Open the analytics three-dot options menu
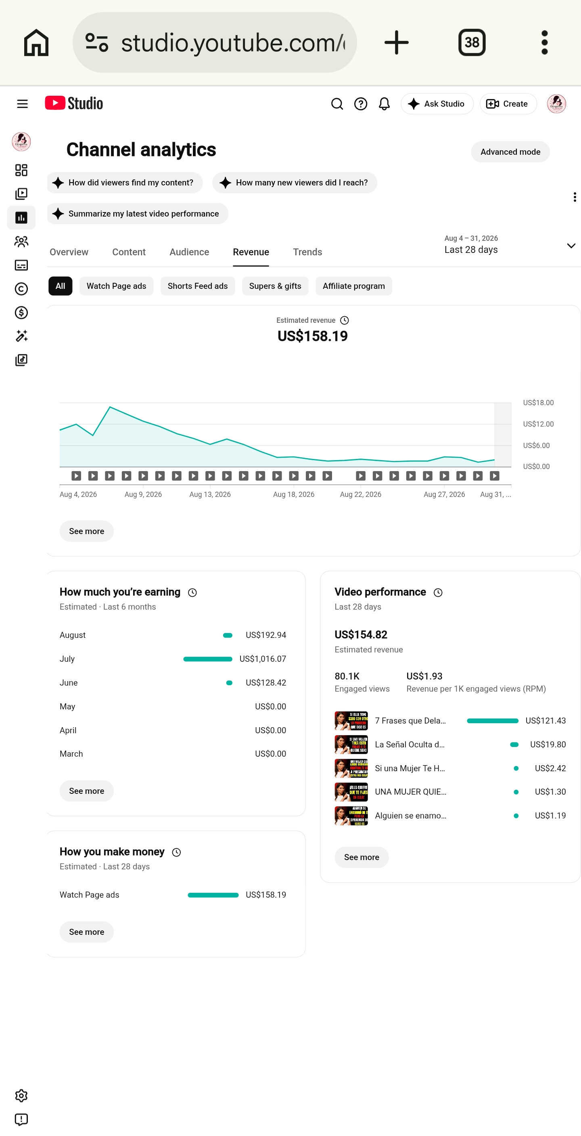Viewport: 581px width, 1136px height. [575, 197]
